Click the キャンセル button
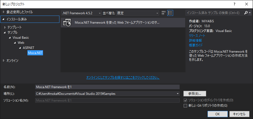 [x=239, y=114]
